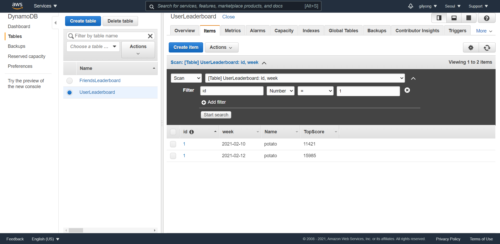Select the UserLeaderboard radio button
500x244 pixels.
[70, 93]
